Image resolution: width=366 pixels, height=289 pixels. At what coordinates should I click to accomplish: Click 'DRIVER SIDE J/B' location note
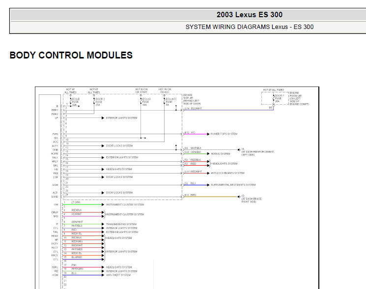192,99
